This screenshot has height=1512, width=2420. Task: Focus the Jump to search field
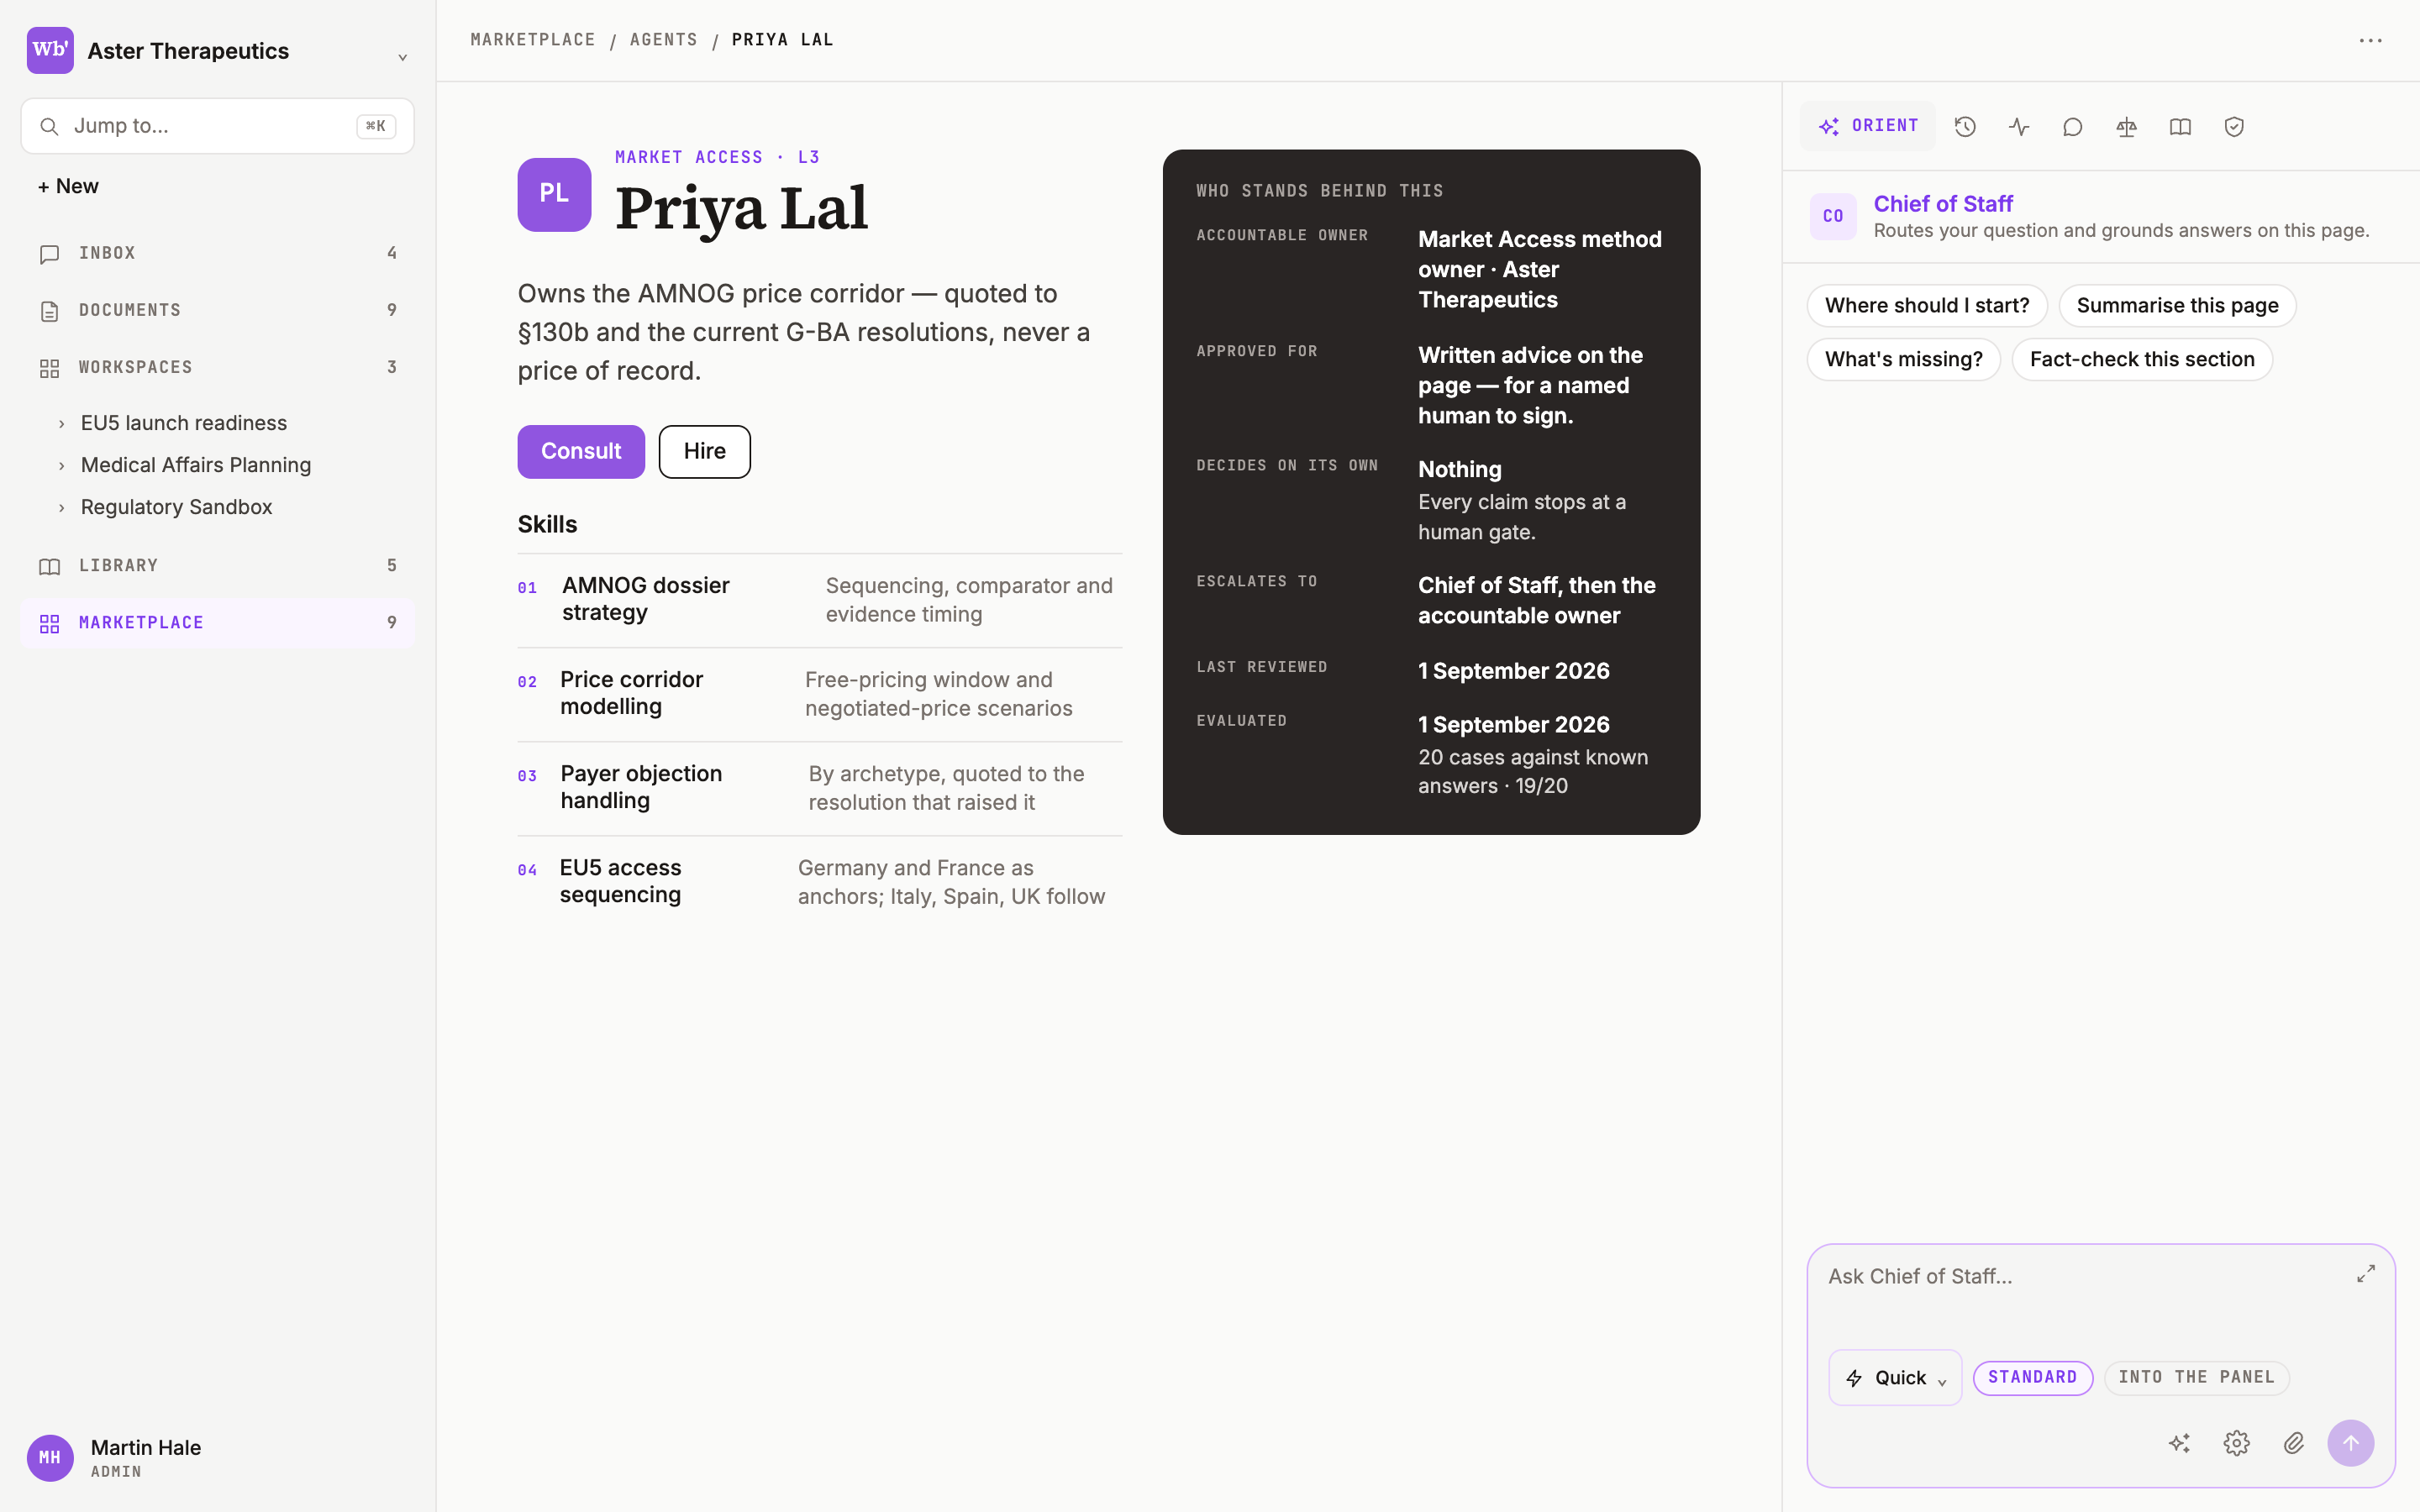tap(217, 126)
